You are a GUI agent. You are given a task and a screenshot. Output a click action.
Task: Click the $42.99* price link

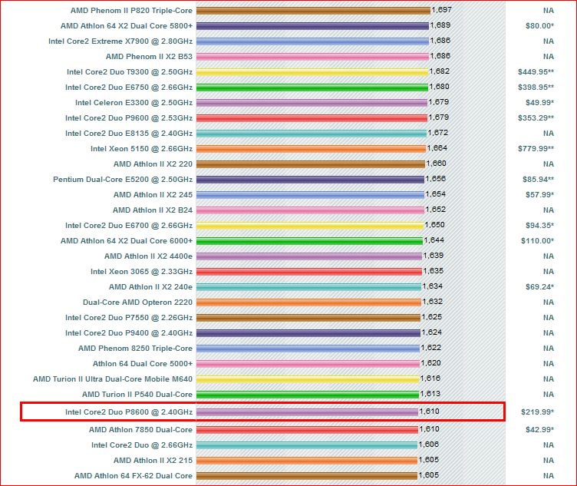[x=540, y=430]
